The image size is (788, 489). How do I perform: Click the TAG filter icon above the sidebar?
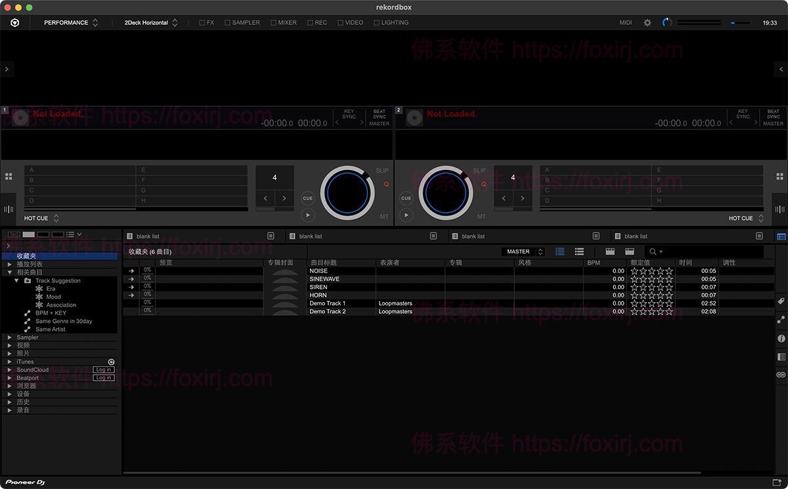13,234
